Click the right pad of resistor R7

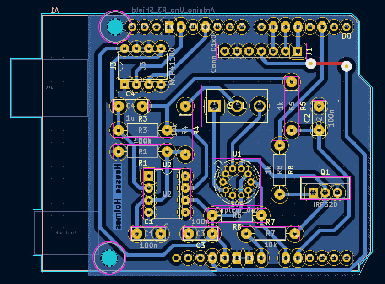click(x=294, y=234)
